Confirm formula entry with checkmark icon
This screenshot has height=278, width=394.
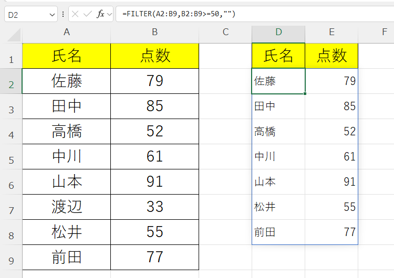click(87, 14)
